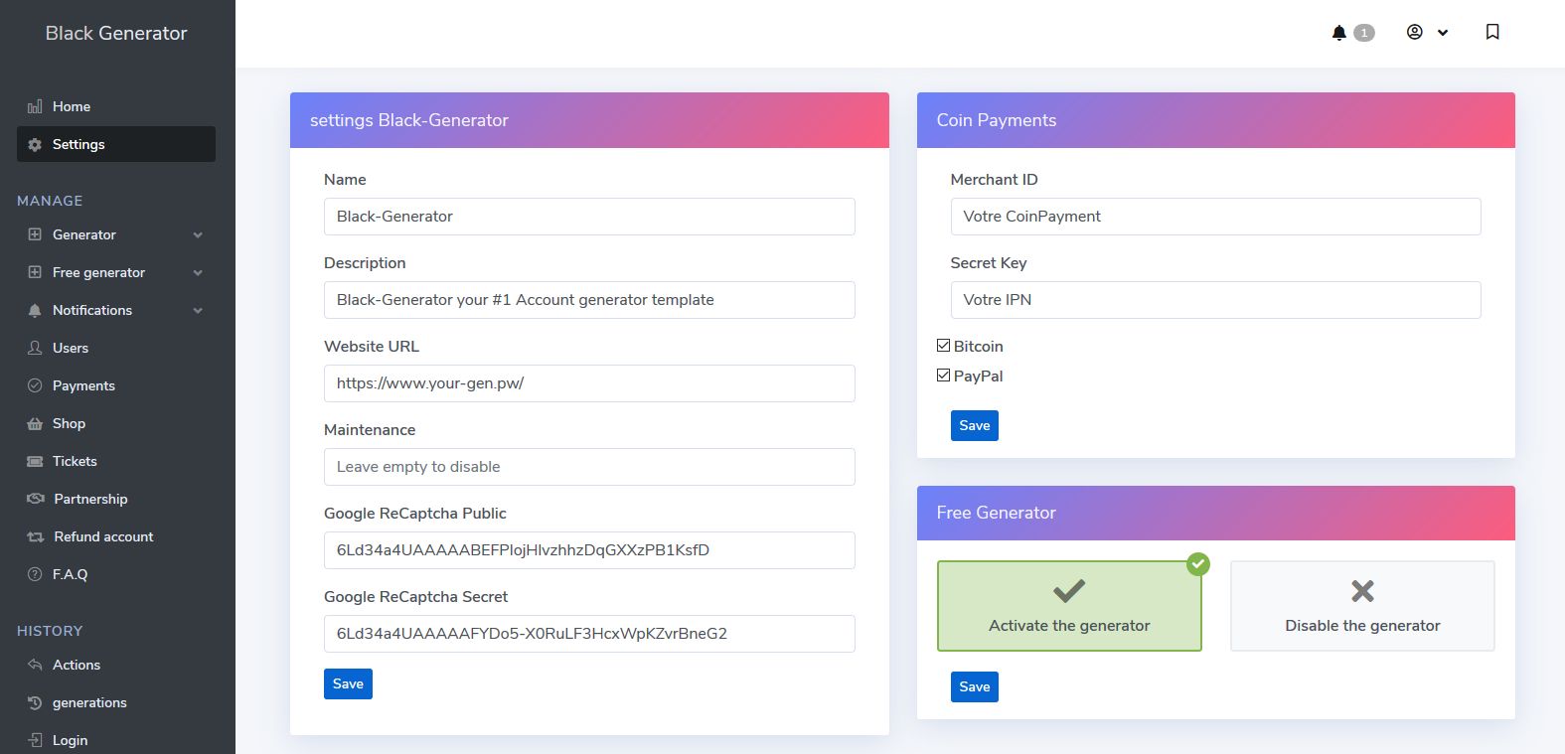Viewport: 1565px width, 754px height.
Task: Toggle the PayPal checkbox
Action: (x=943, y=376)
